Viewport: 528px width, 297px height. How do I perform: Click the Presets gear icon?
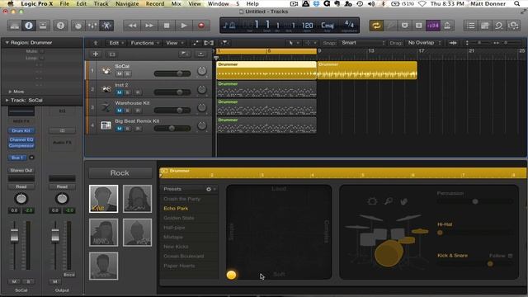tap(209, 189)
